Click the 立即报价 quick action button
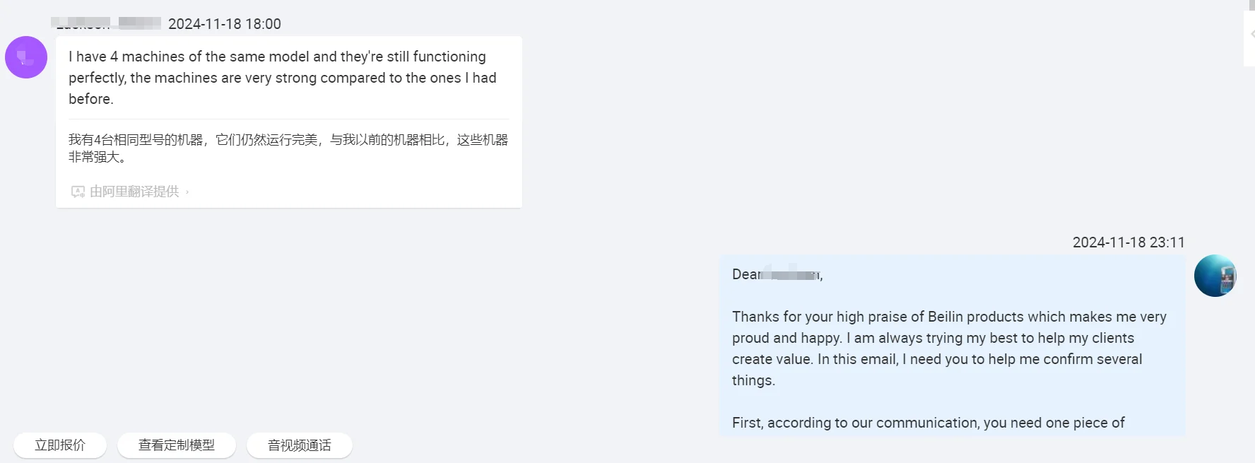This screenshot has height=463, width=1255. 60,445
